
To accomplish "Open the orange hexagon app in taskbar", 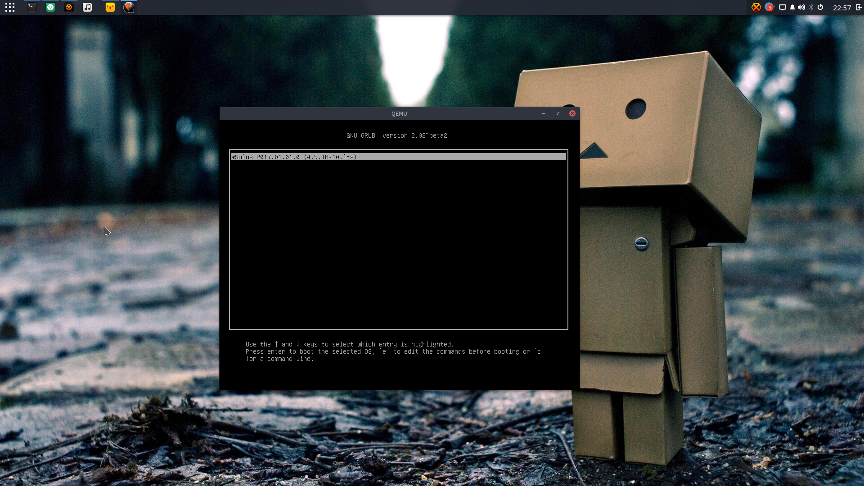I will [x=69, y=7].
